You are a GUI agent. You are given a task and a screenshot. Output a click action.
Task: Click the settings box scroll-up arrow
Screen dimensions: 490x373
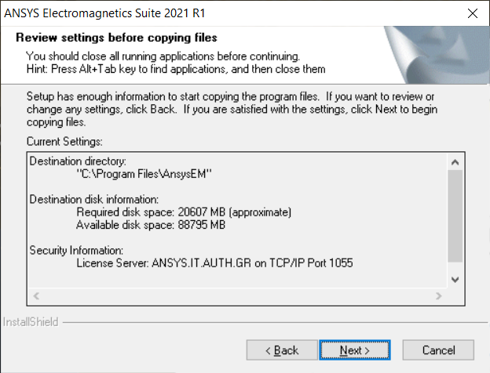(455, 162)
